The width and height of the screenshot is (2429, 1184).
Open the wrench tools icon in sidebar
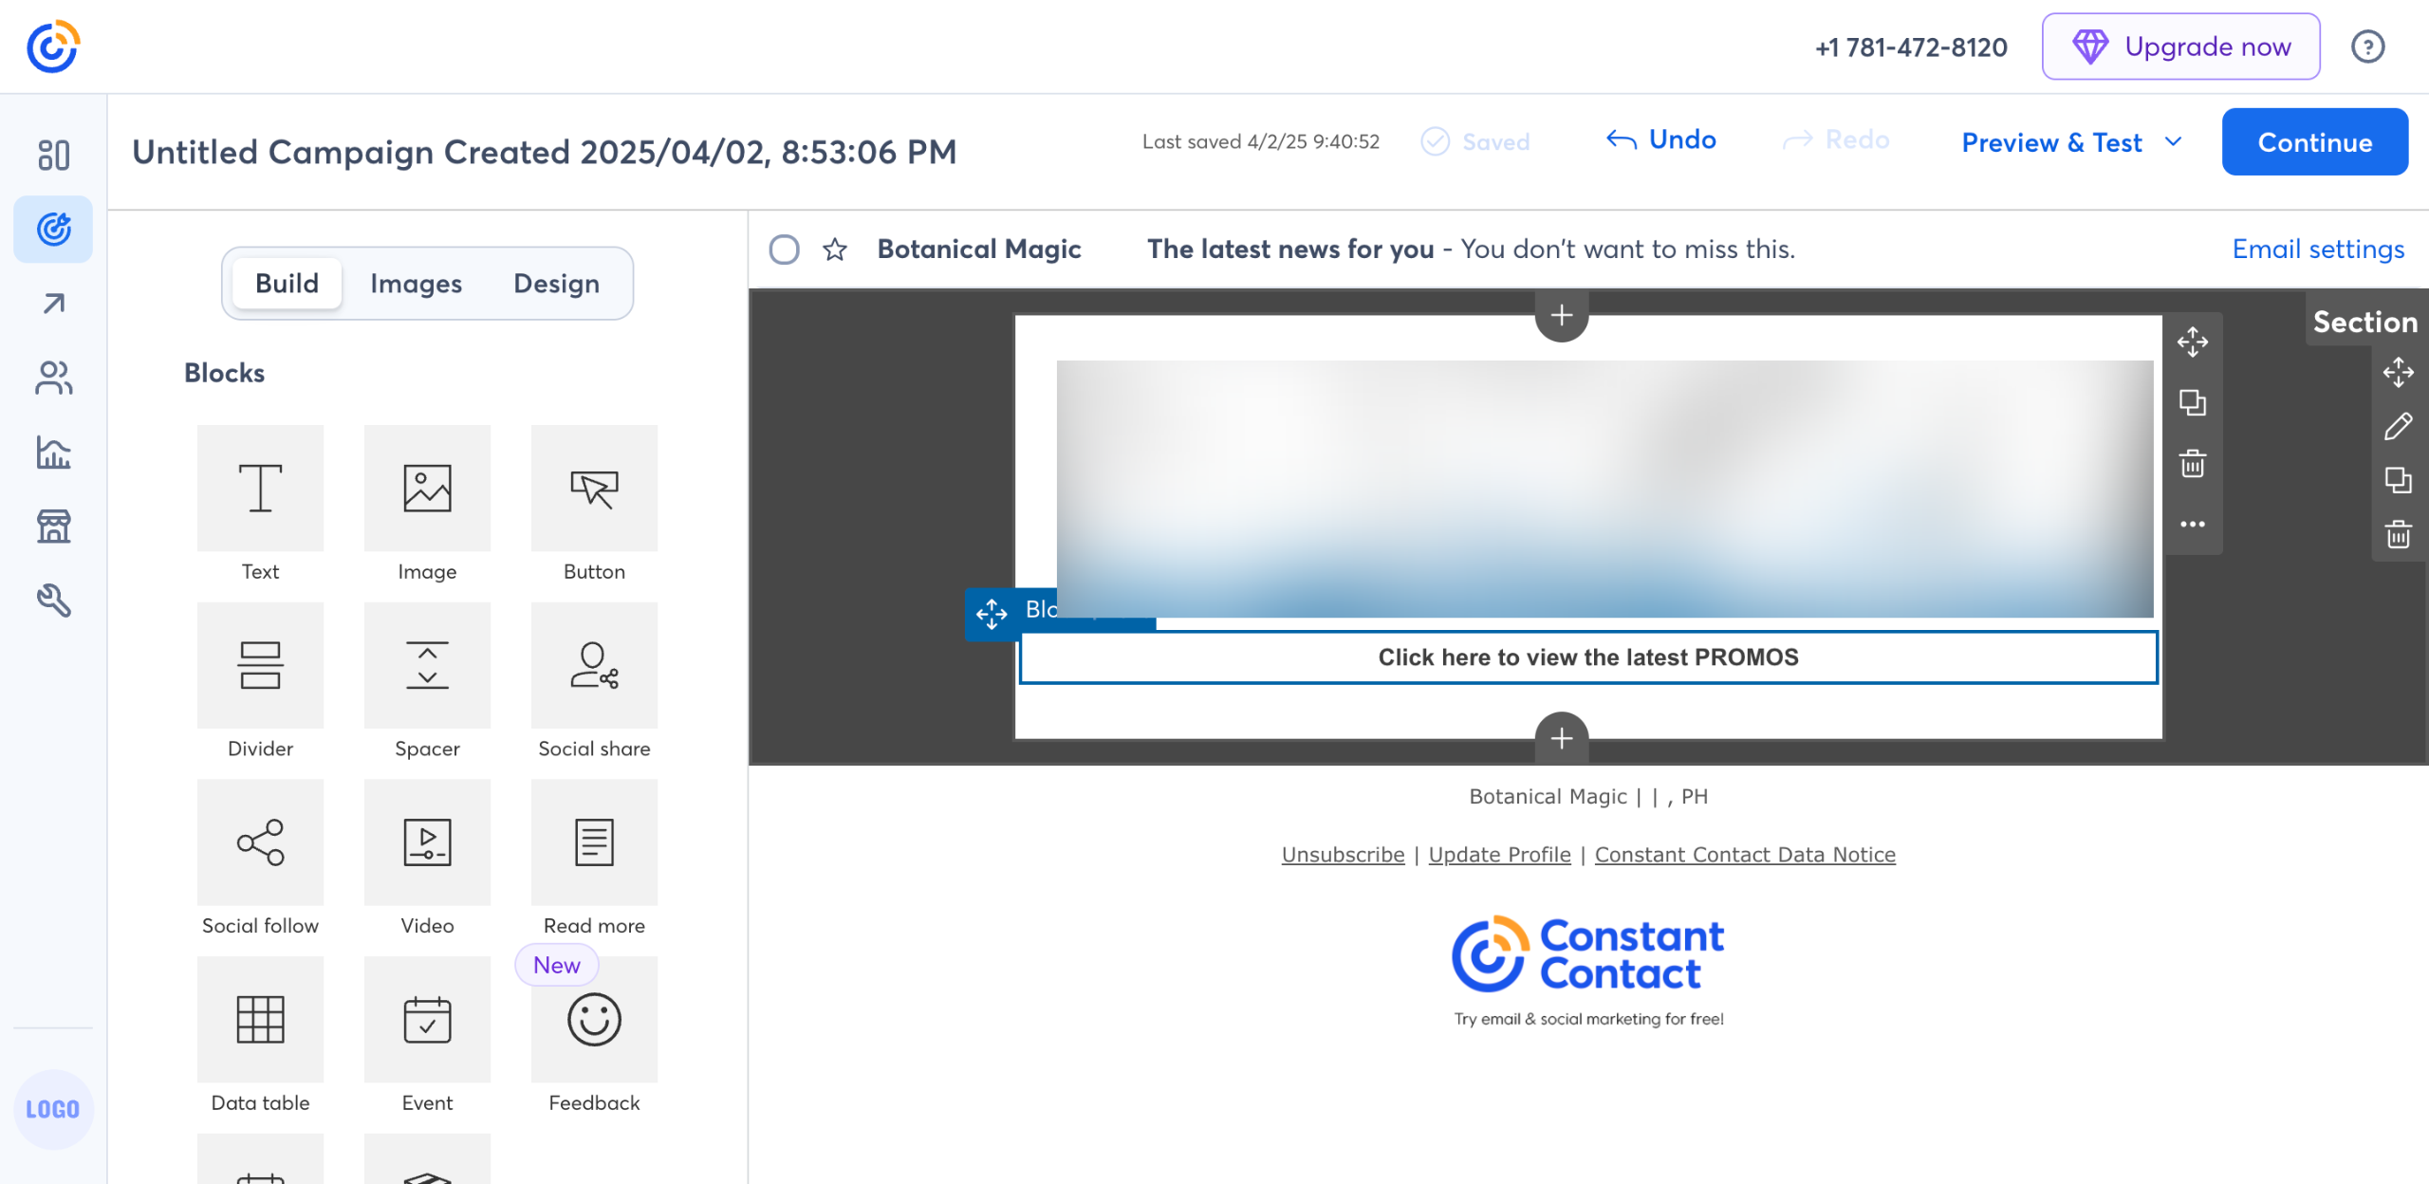click(x=53, y=600)
